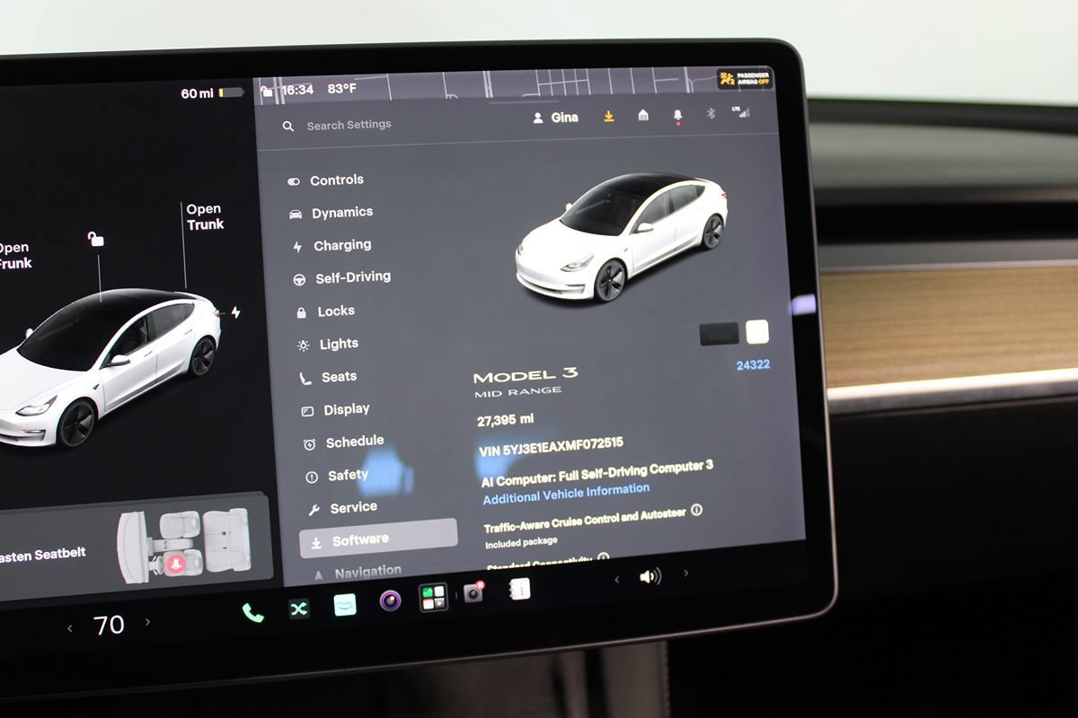Screen dimensions: 1078x718
Task: Select the black color swatch
Action: 719,334
